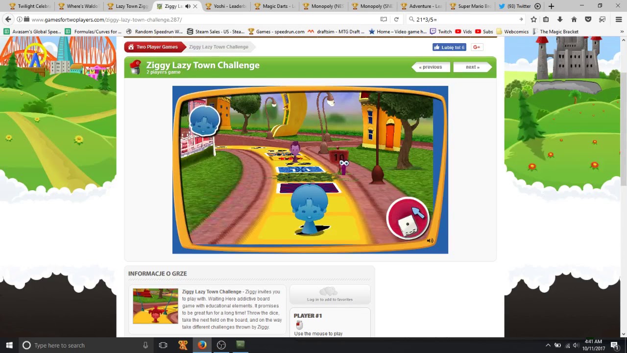Go to the previous game
The width and height of the screenshot is (627, 353).
click(x=431, y=67)
